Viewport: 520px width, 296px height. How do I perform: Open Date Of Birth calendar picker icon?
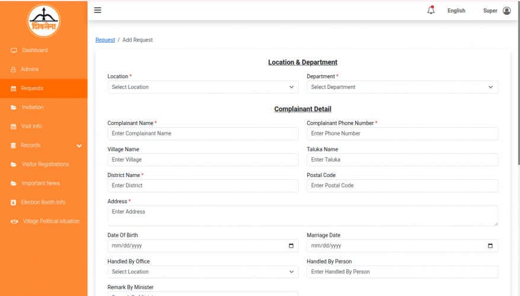[291, 246]
